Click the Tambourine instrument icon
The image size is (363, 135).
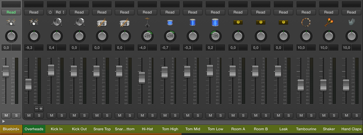point(306,23)
